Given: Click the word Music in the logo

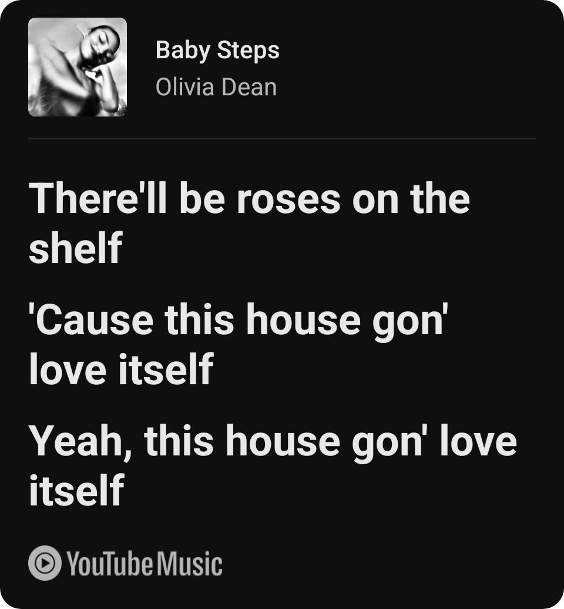Looking at the screenshot, I should [189, 564].
